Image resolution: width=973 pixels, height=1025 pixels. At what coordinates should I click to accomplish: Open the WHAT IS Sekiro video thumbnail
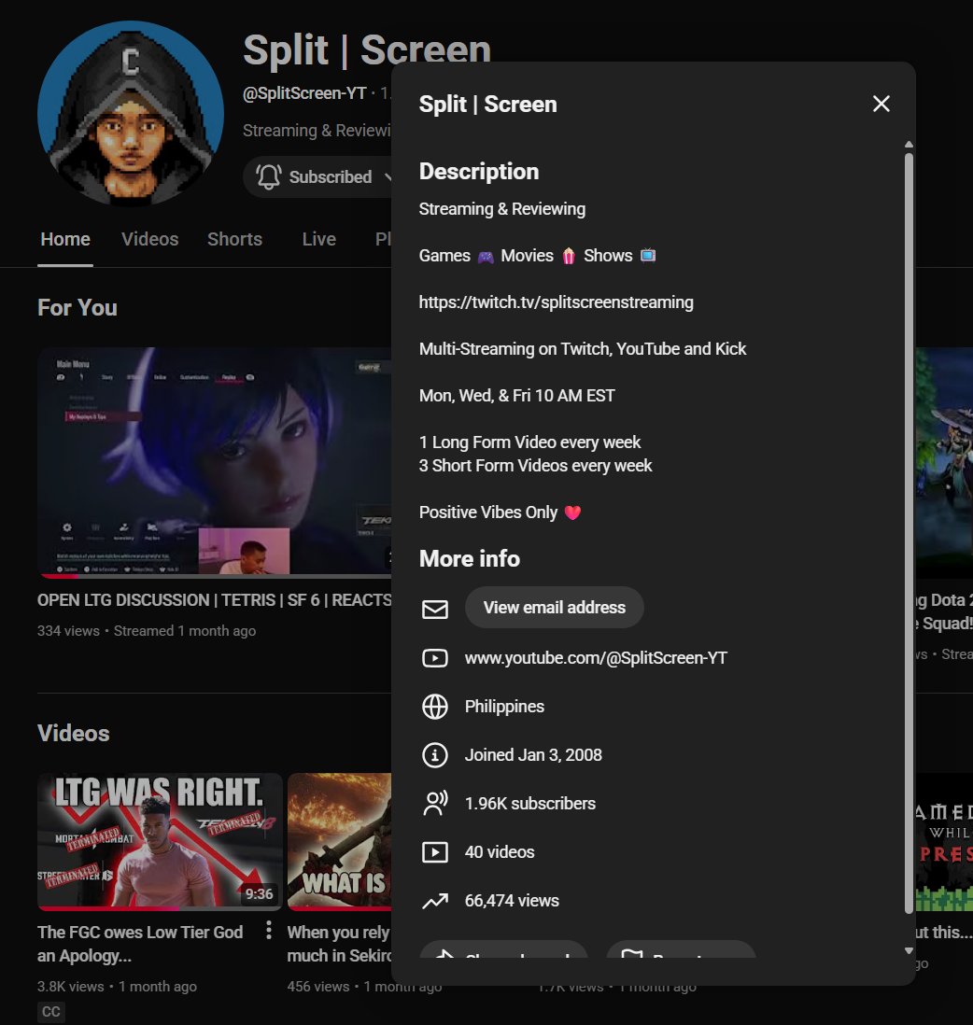pos(339,842)
